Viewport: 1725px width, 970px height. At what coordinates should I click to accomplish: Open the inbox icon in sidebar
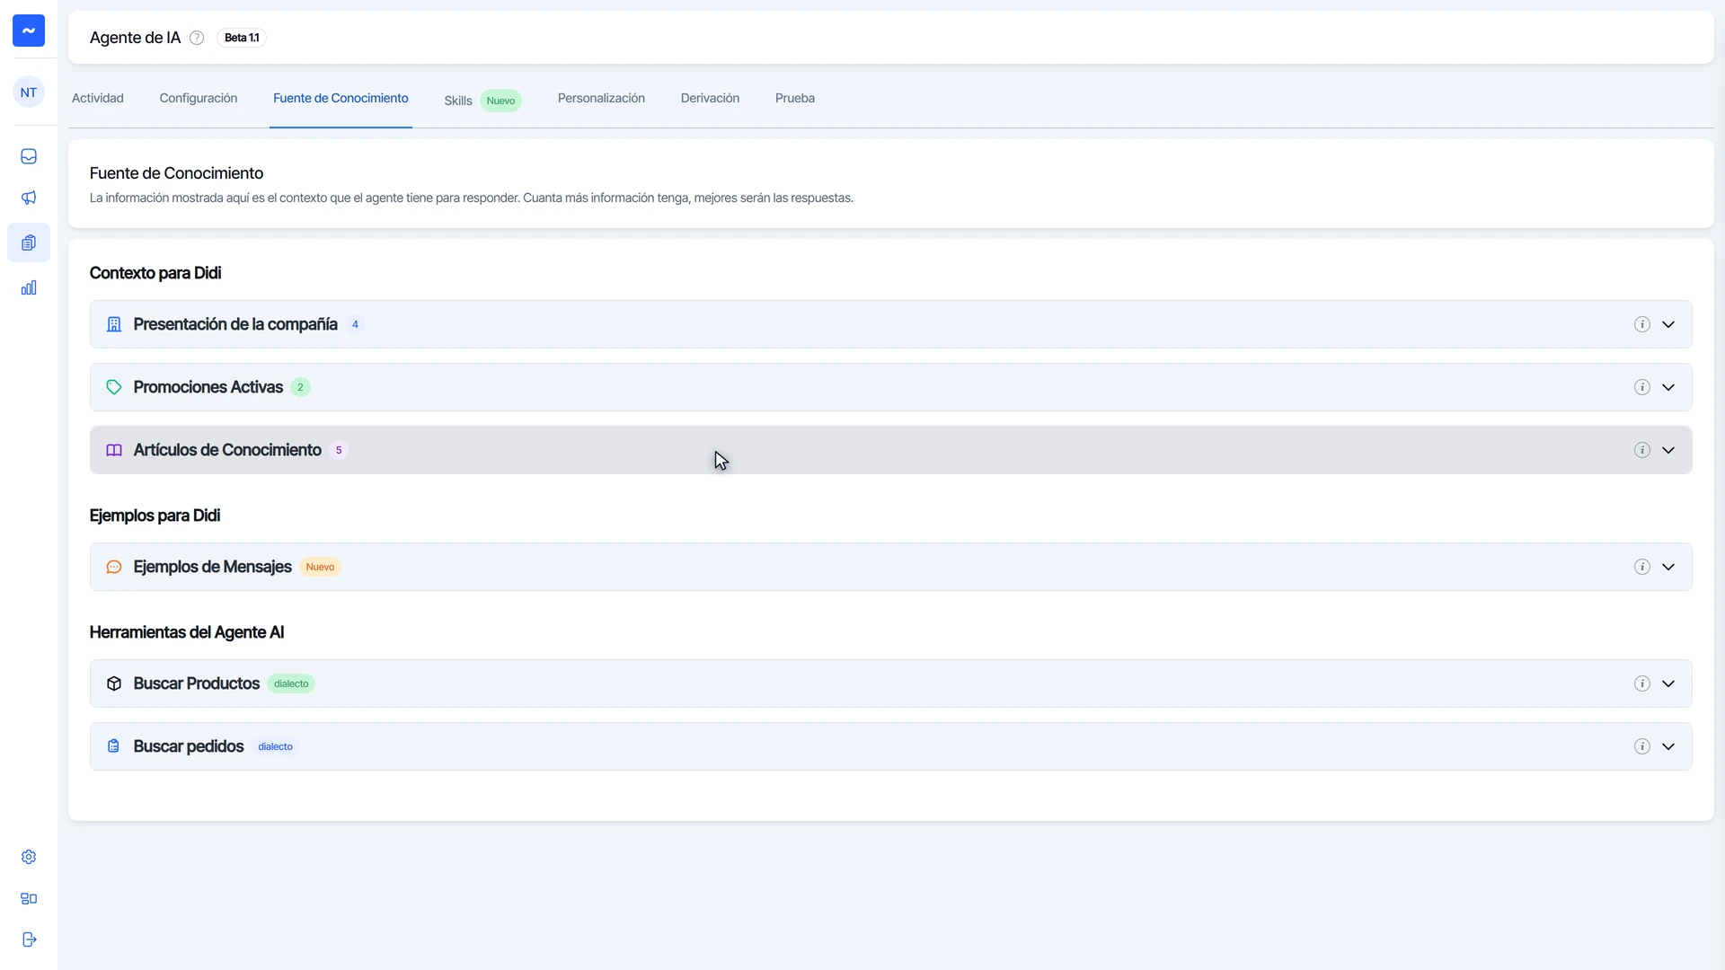click(x=29, y=156)
